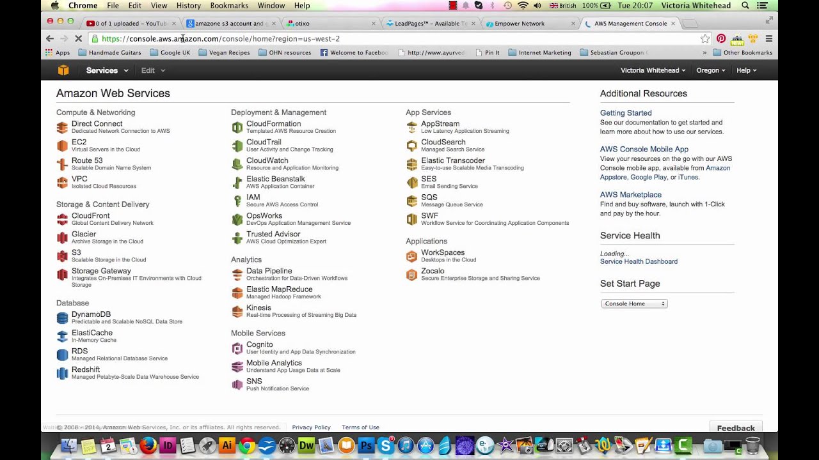Open the Service Health Dashboard link
The image size is (819, 460).
point(639,262)
